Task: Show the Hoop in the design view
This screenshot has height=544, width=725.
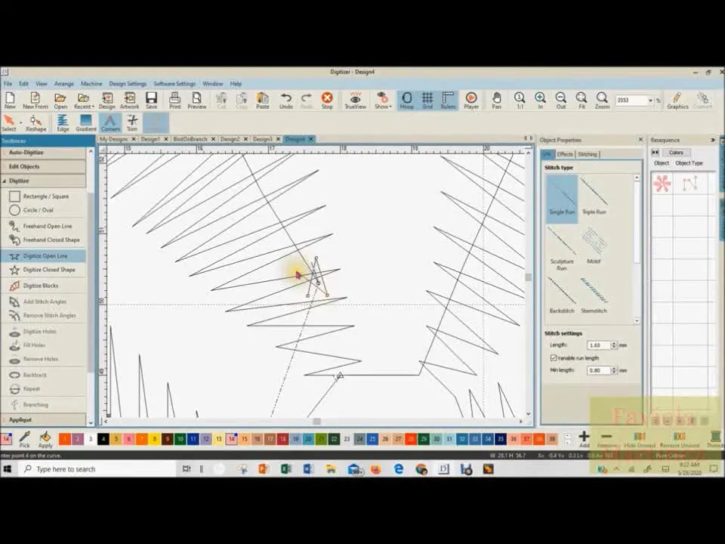Action: 406,100
